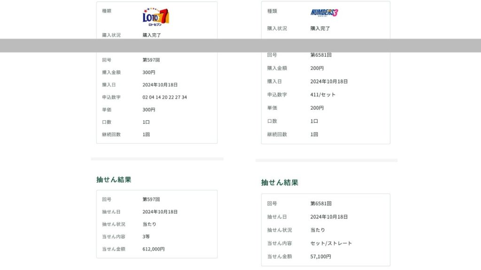481x270 pixels.
Task: Click the NUMBERS3 logo image
Action: coord(324,13)
